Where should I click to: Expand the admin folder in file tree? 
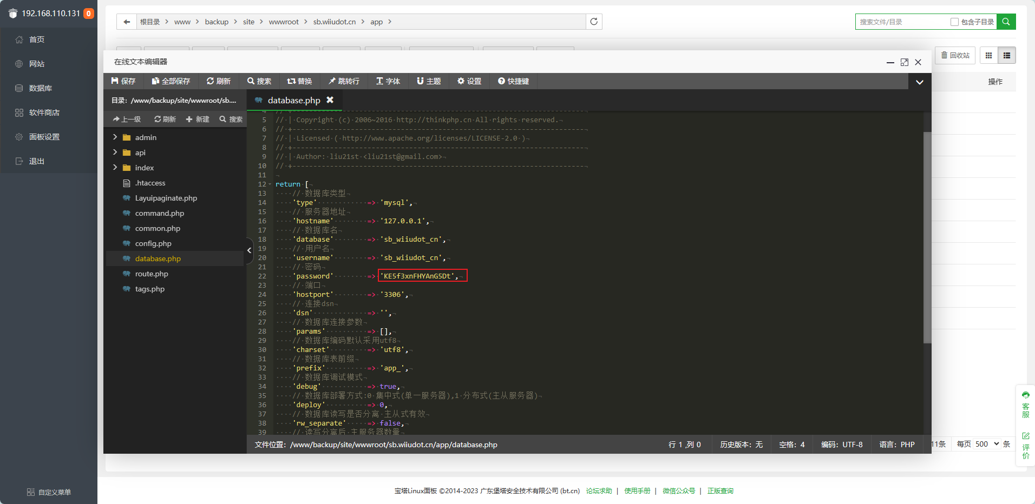[x=115, y=137]
